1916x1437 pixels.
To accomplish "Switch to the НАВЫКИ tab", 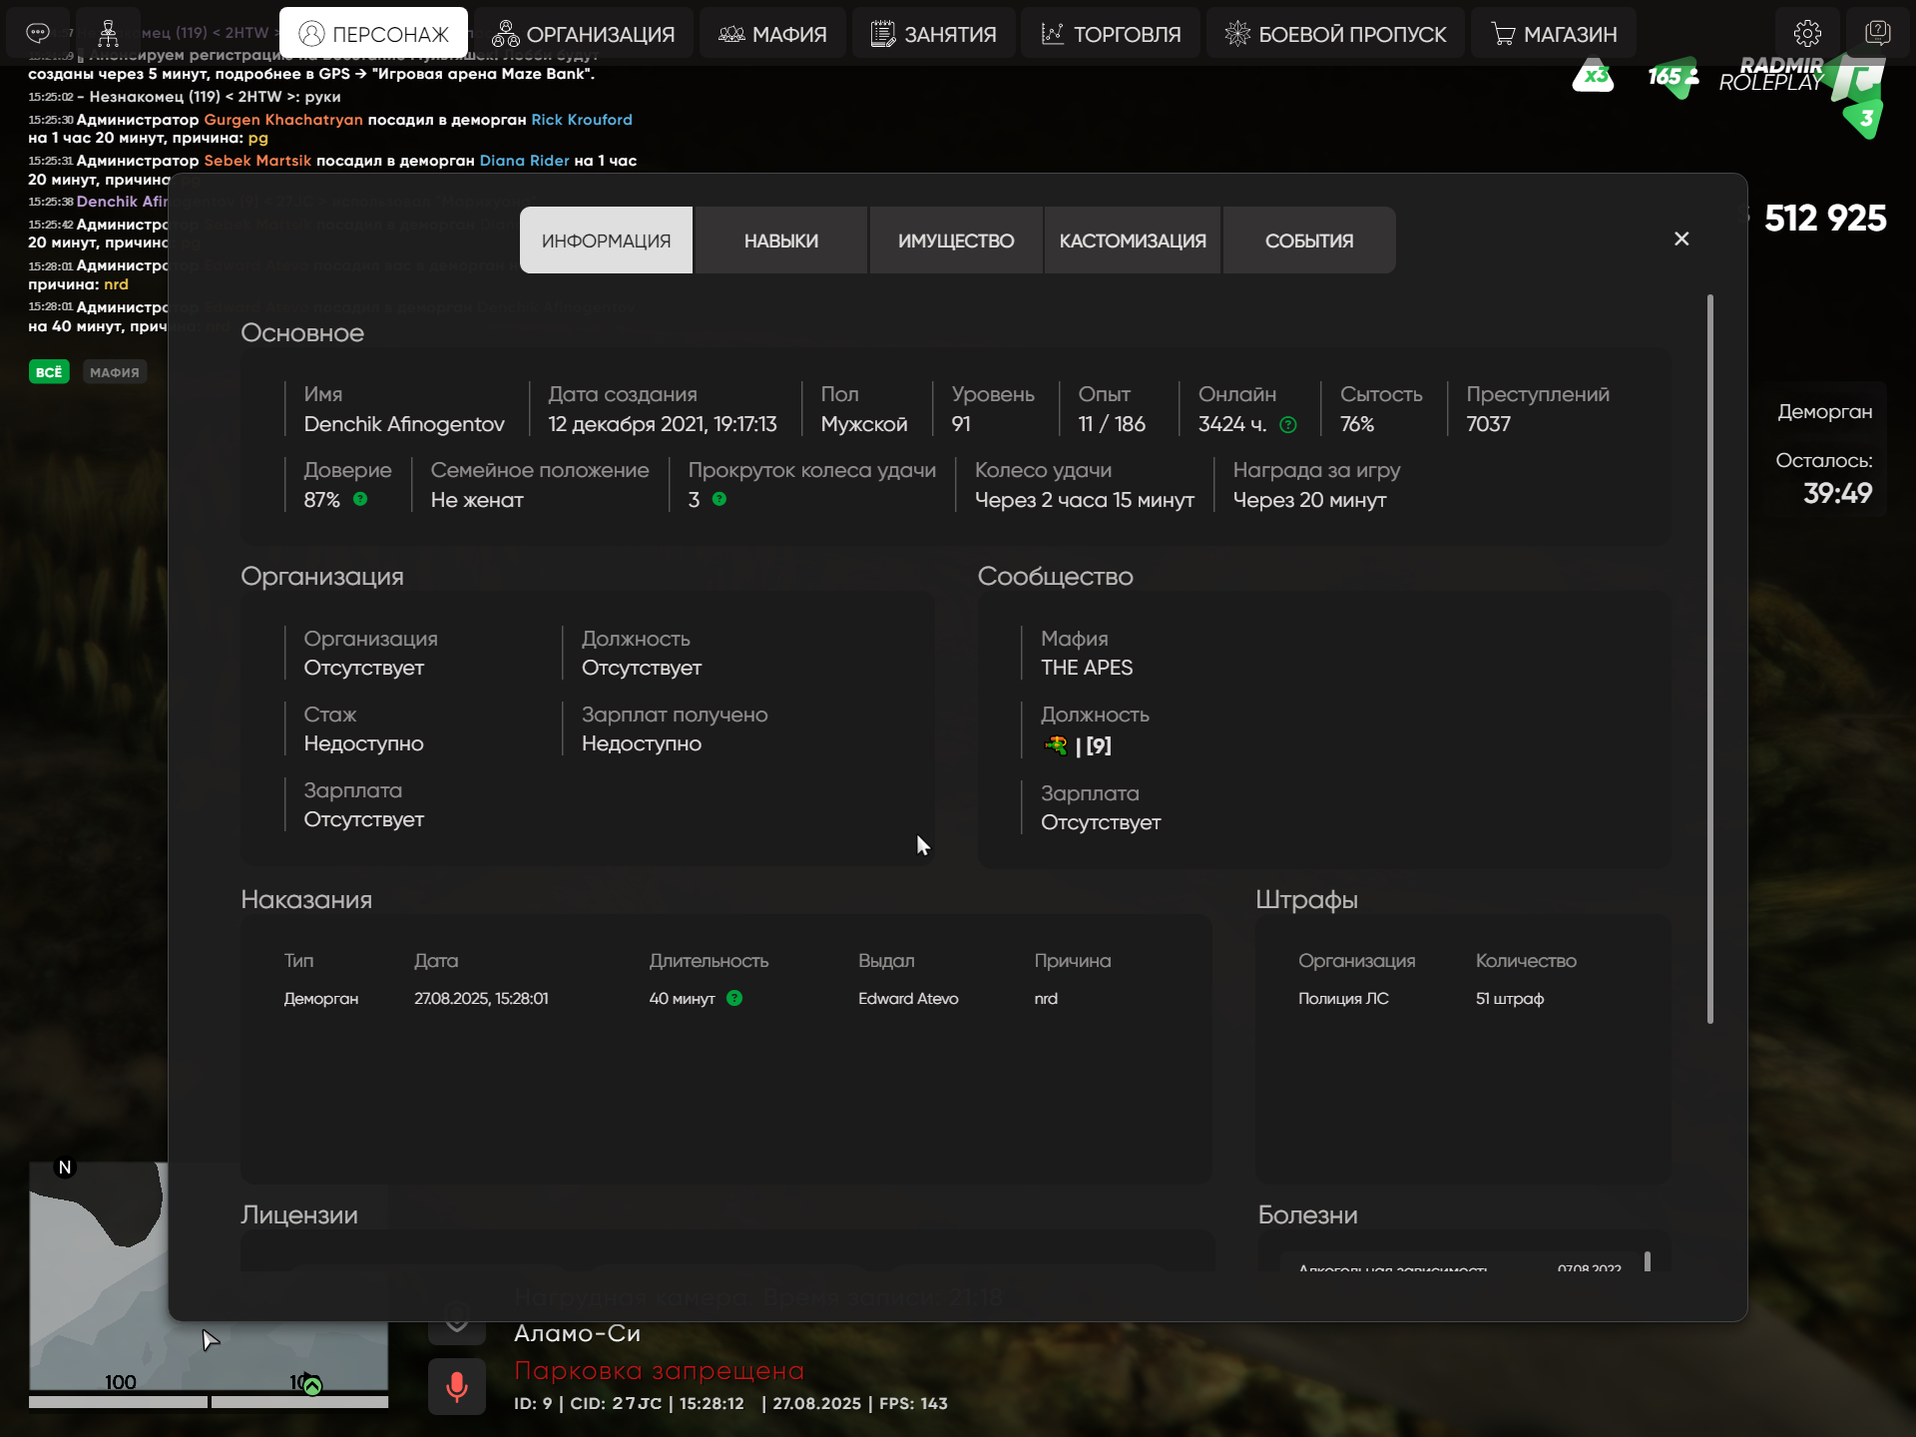I will tap(781, 240).
